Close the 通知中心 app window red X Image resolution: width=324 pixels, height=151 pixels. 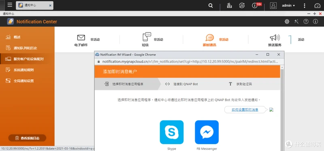pyautogui.click(x=320, y=14)
